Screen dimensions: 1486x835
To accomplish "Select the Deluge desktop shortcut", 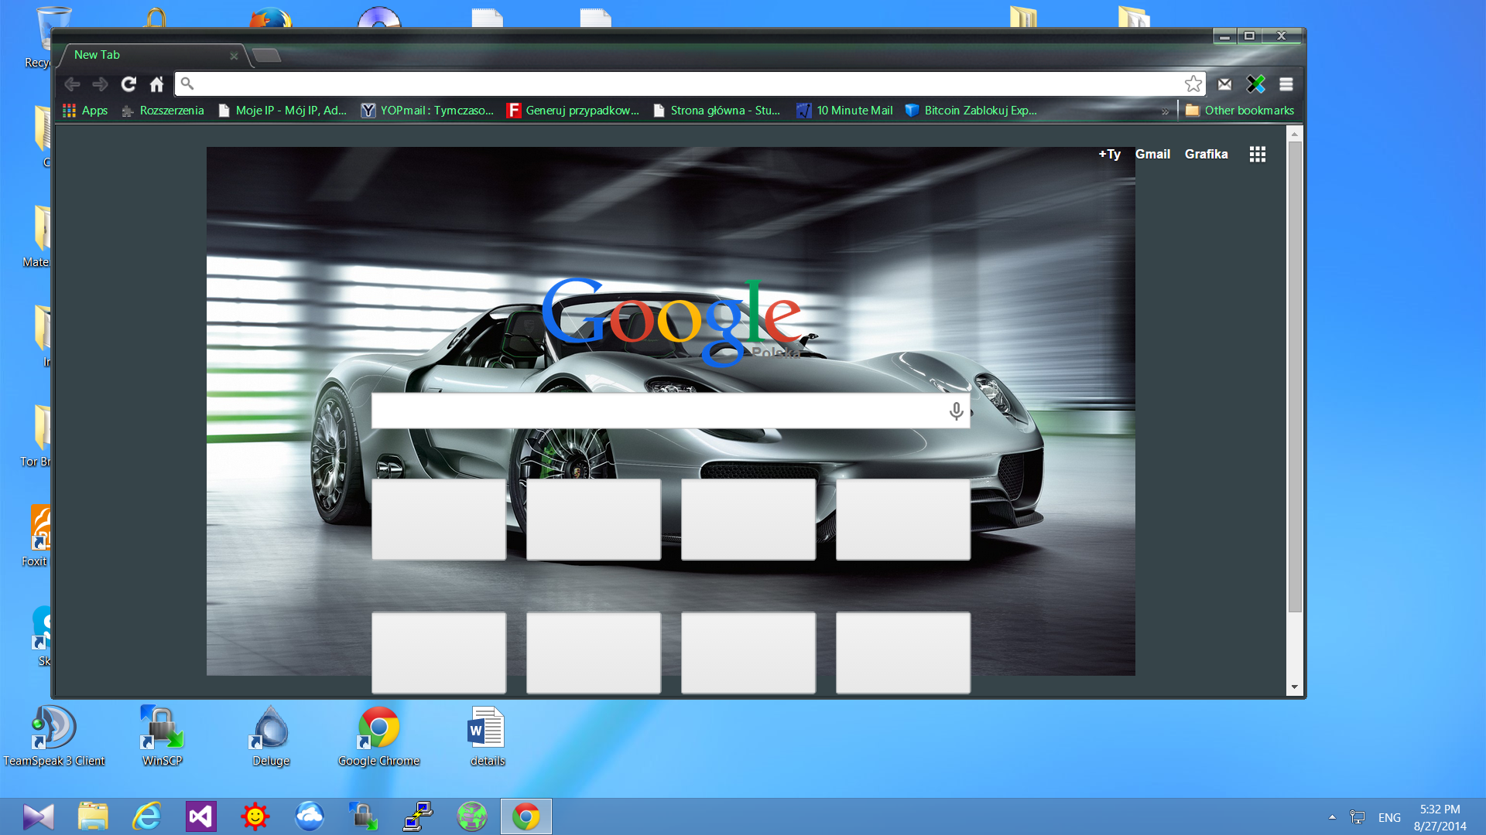I will click(271, 735).
